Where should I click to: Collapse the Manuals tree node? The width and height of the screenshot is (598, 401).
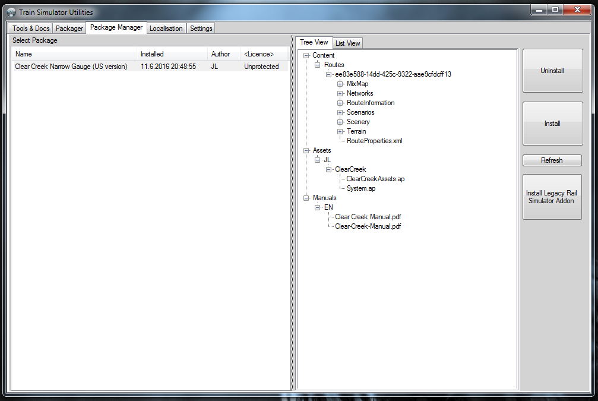click(306, 198)
